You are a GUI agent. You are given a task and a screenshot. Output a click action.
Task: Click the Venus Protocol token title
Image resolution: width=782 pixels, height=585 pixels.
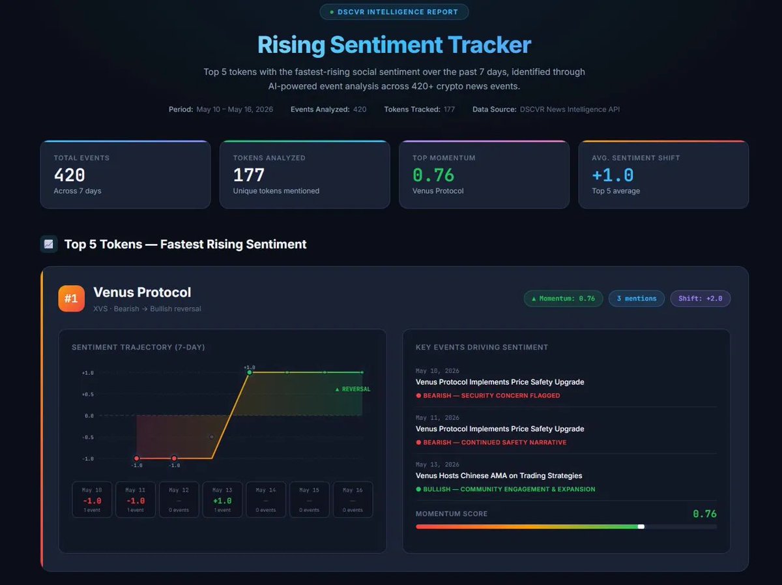point(142,292)
